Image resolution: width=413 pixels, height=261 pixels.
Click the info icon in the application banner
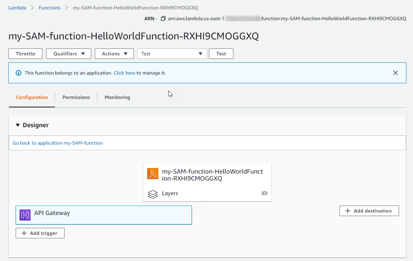[18, 73]
